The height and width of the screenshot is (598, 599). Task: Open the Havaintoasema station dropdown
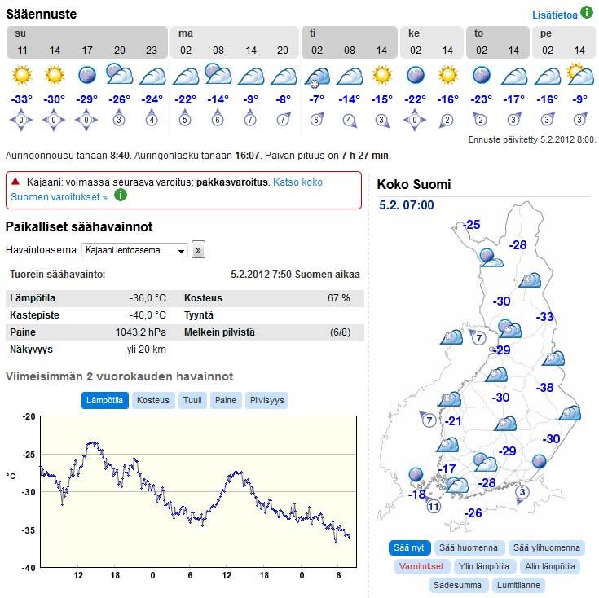coord(135,250)
